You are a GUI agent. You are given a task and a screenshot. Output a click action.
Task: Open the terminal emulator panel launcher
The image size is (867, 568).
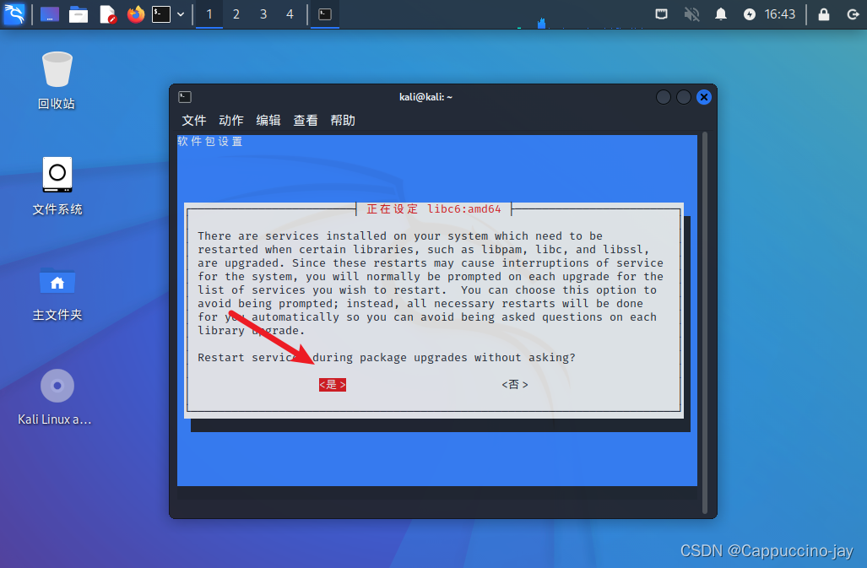[x=161, y=14]
